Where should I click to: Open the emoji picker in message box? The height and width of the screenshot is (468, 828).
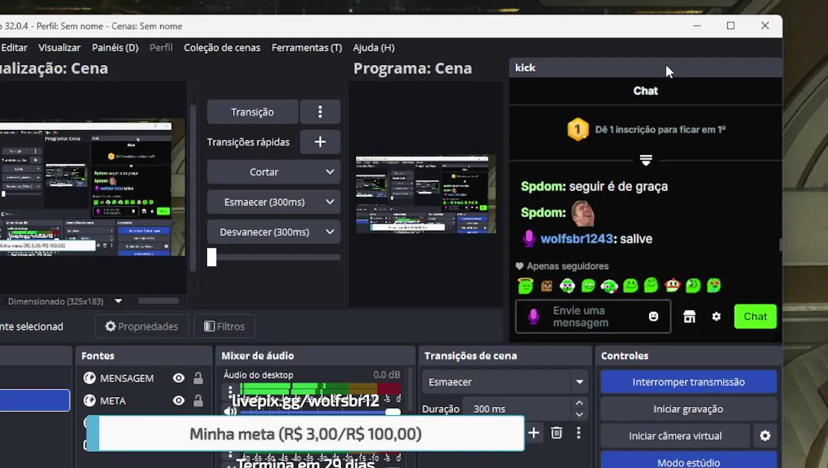(x=654, y=317)
